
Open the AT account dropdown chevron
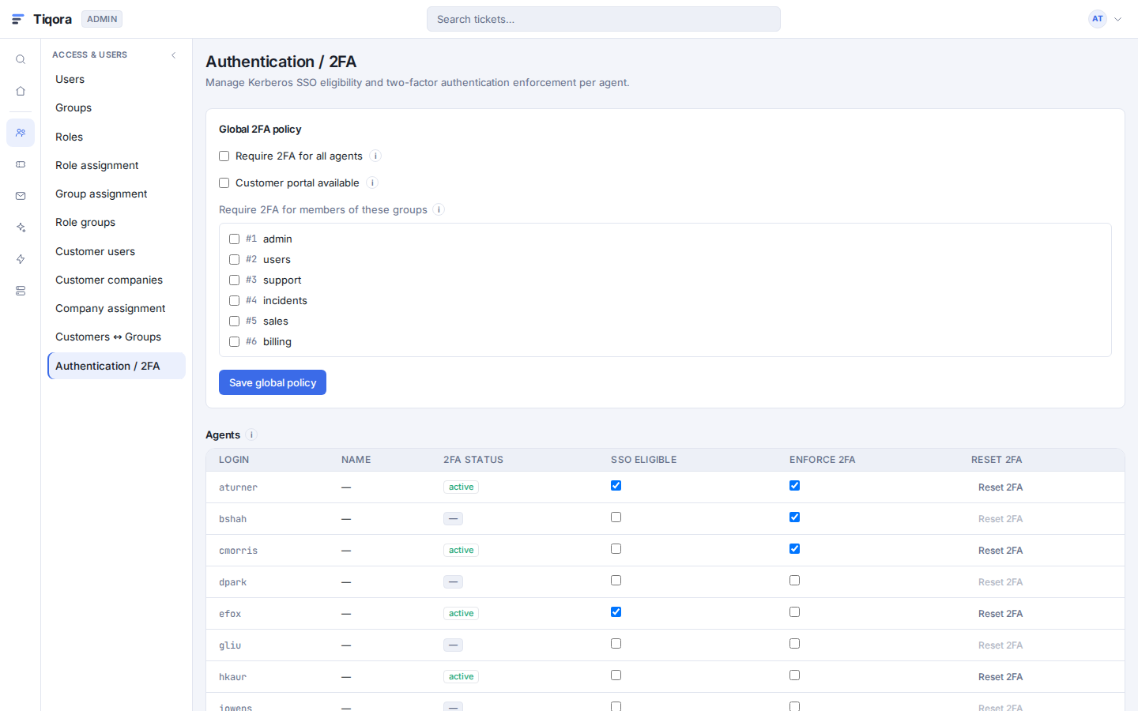(x=1117, y=19)
